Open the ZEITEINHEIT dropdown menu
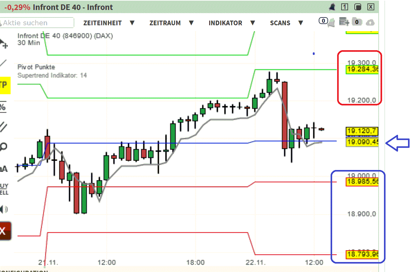 click(109, 23)
